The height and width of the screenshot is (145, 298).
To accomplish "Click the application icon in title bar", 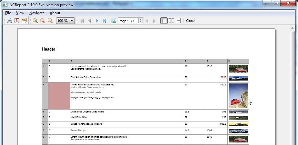I will pos(5,5).
